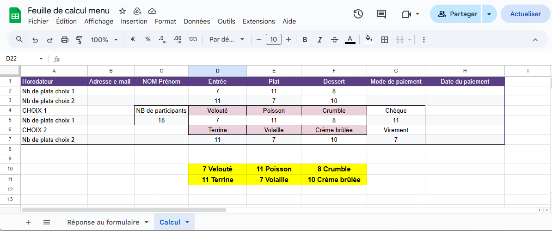Click the Partager share button
This screenshot has height=231, width=552.
[457, 14]
